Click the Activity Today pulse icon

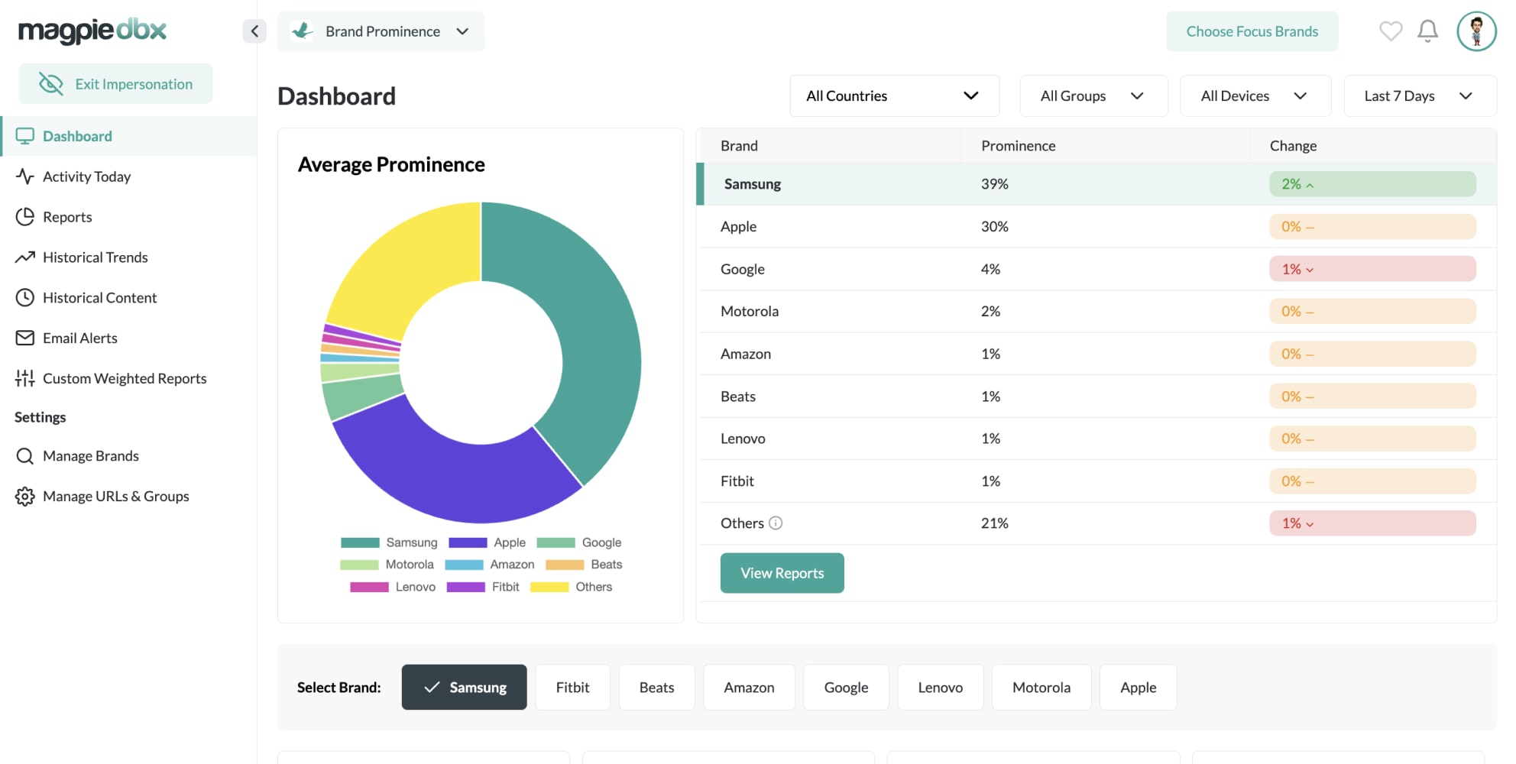coord(25,176)
